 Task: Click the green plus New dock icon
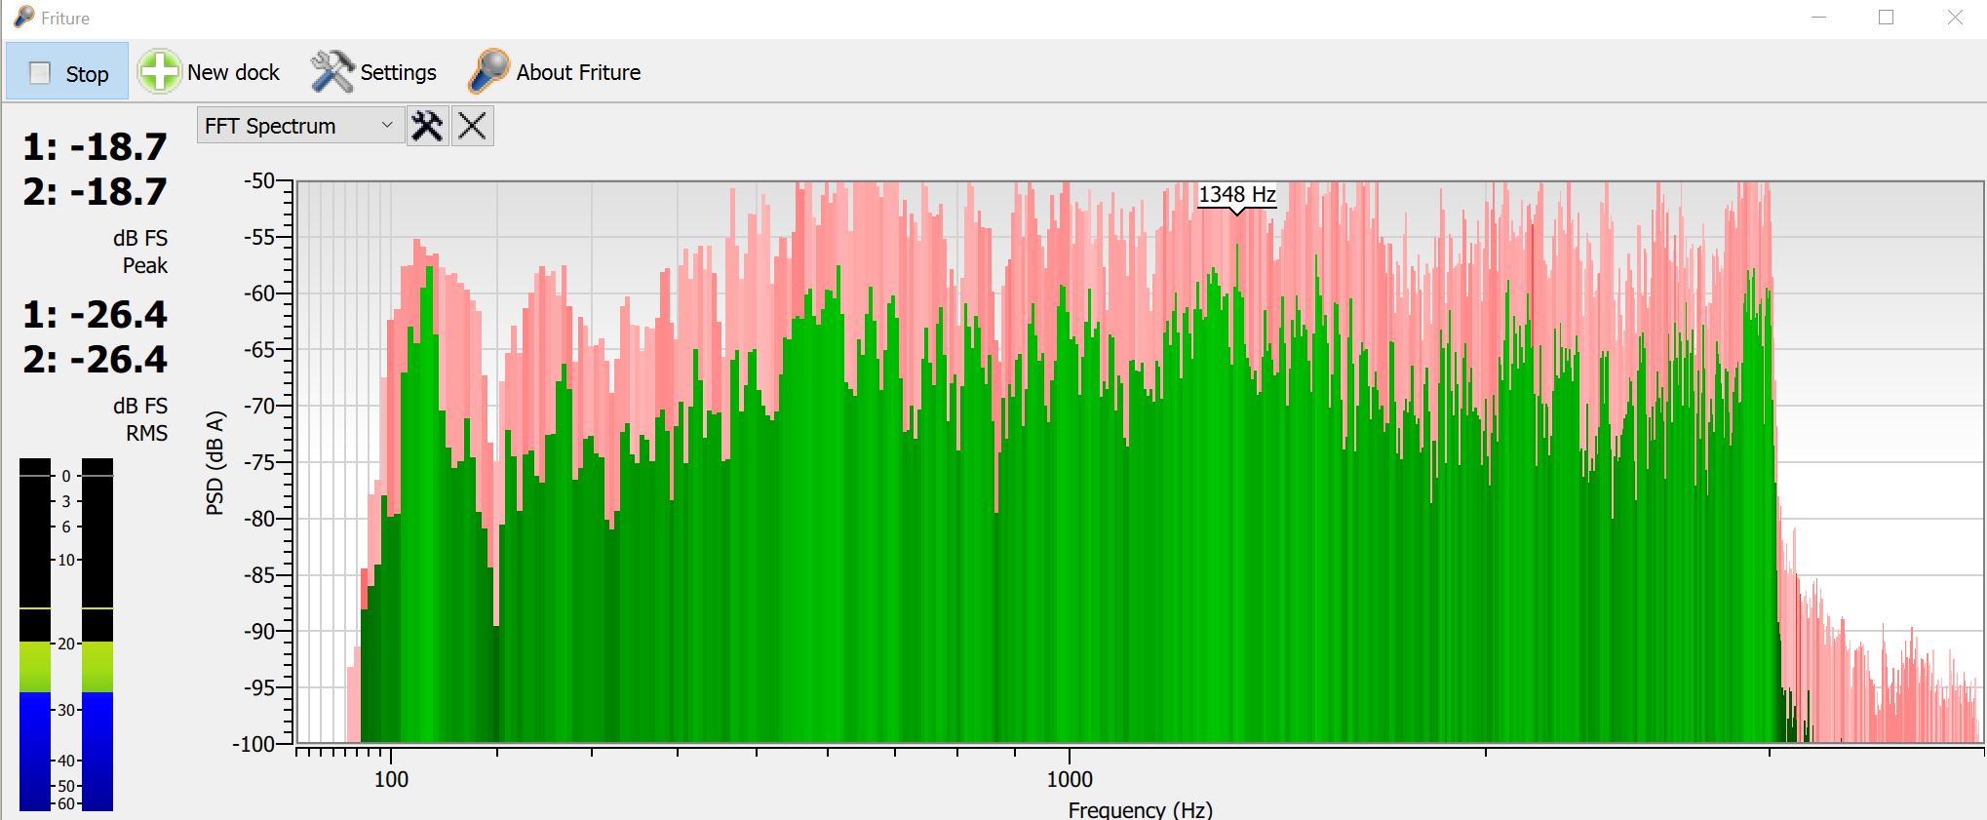pos(158,72)
